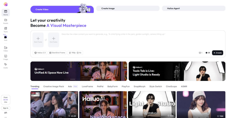Switch to the ASMR tab

(x=184, y=87)
